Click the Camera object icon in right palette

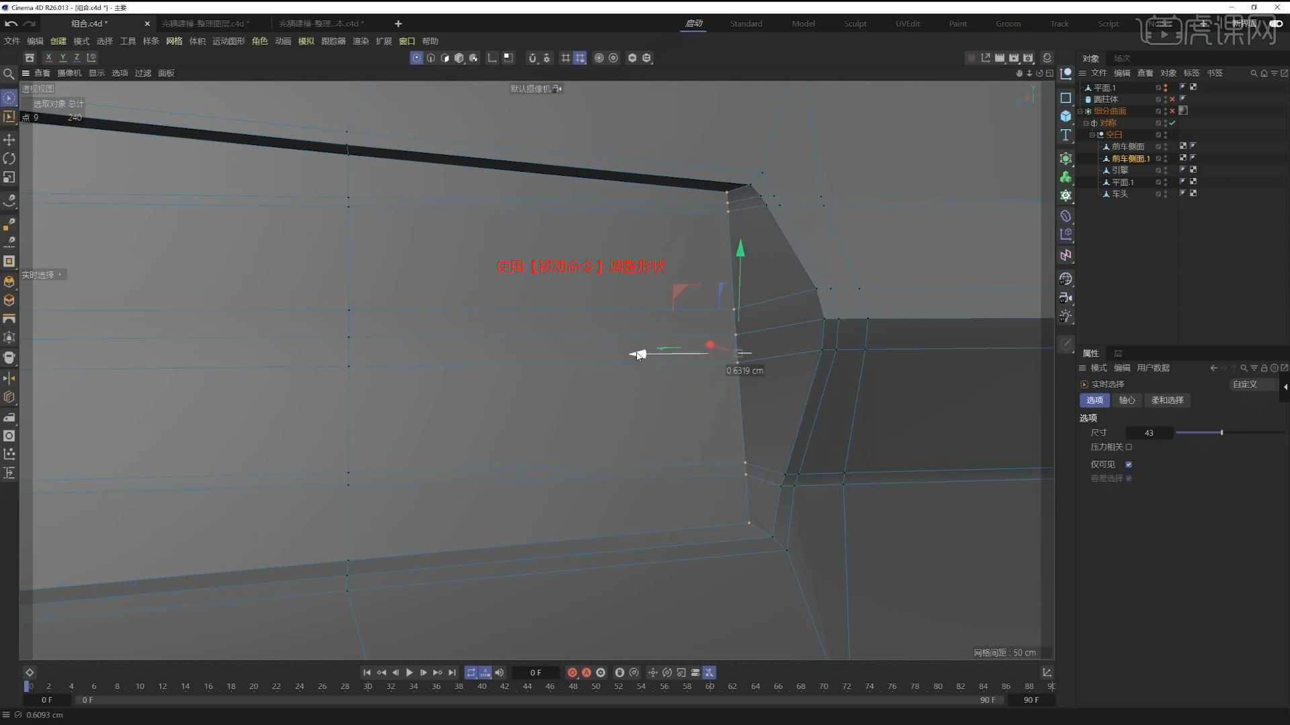pyautogui.click(x=1066, y=297)
